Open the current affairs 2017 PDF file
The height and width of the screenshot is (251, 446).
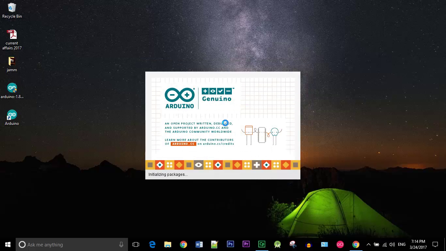[x=12, y=40]
